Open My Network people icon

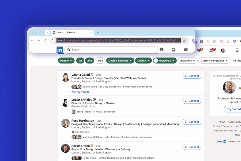pos(174,50)
